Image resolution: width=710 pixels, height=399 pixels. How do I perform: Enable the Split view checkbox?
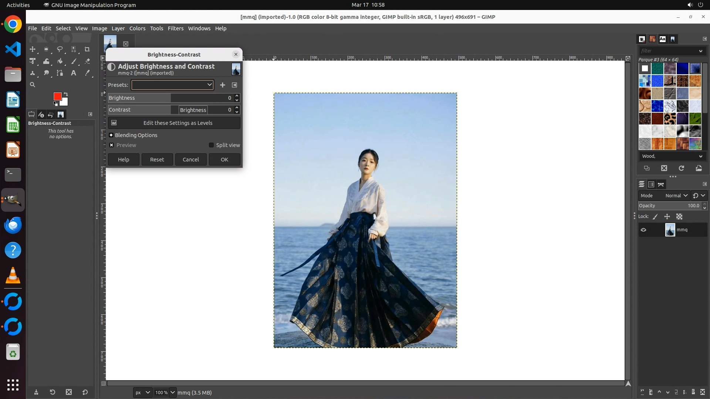211,145
